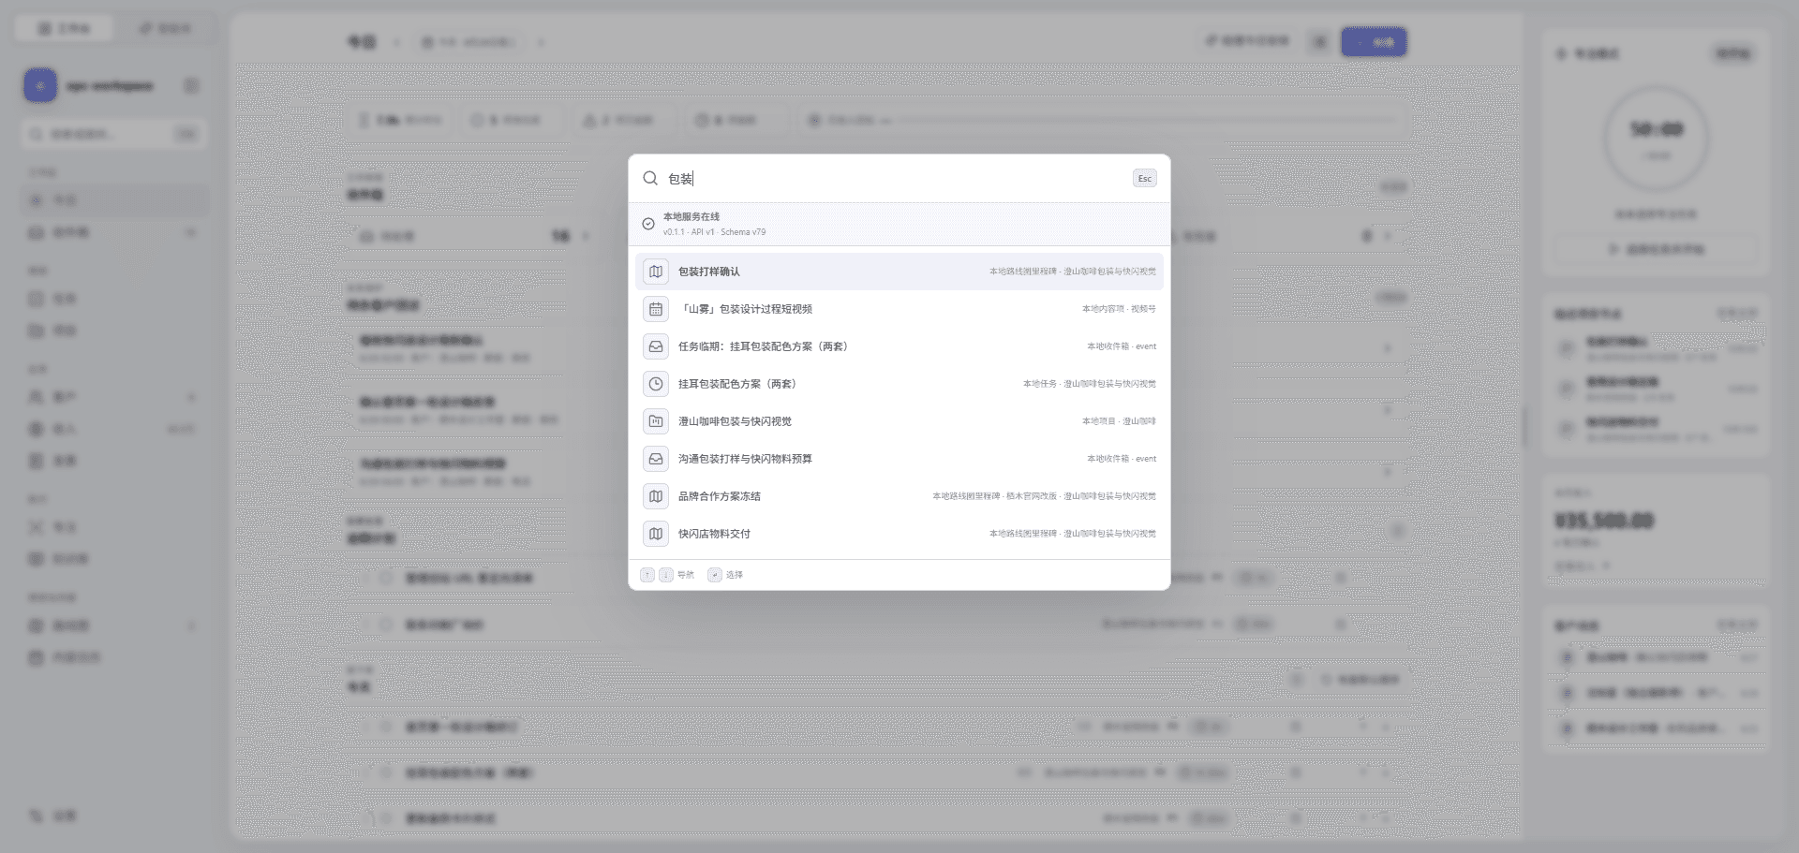This screenshot has width=1799, height=853.
Task: Select the result 沟通包装打样与快闪物料预算
Action: pos(899,459)
